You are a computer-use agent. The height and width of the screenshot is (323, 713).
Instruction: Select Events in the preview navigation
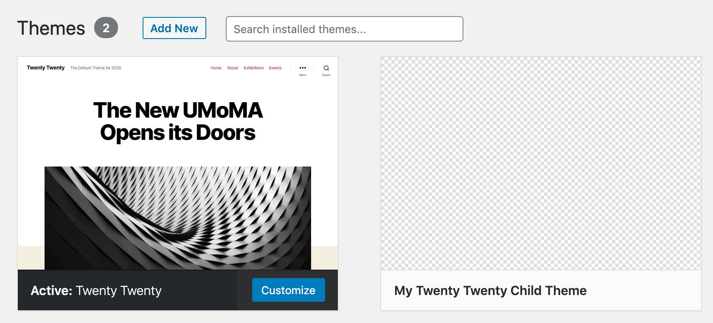275,68
